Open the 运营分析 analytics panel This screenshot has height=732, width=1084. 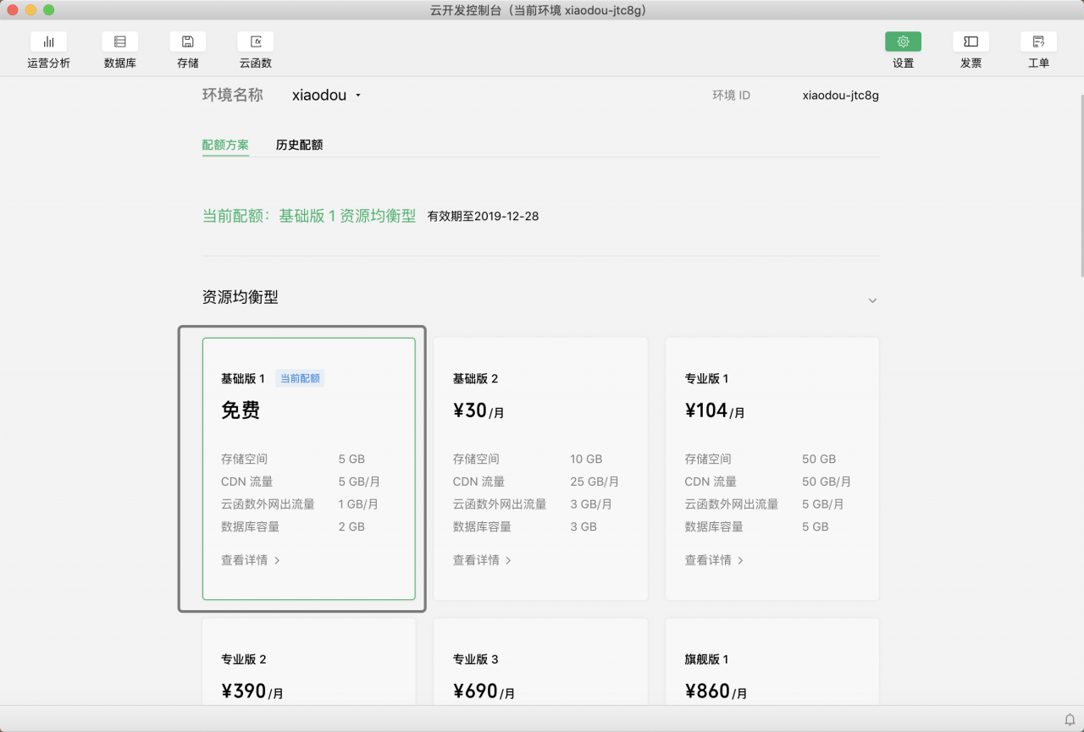point(48,49)
